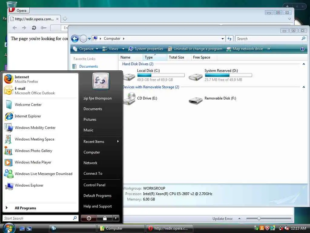Sort by Free Space column header
310x233 pixels.
pyautogui.click(x=204, y=57)
